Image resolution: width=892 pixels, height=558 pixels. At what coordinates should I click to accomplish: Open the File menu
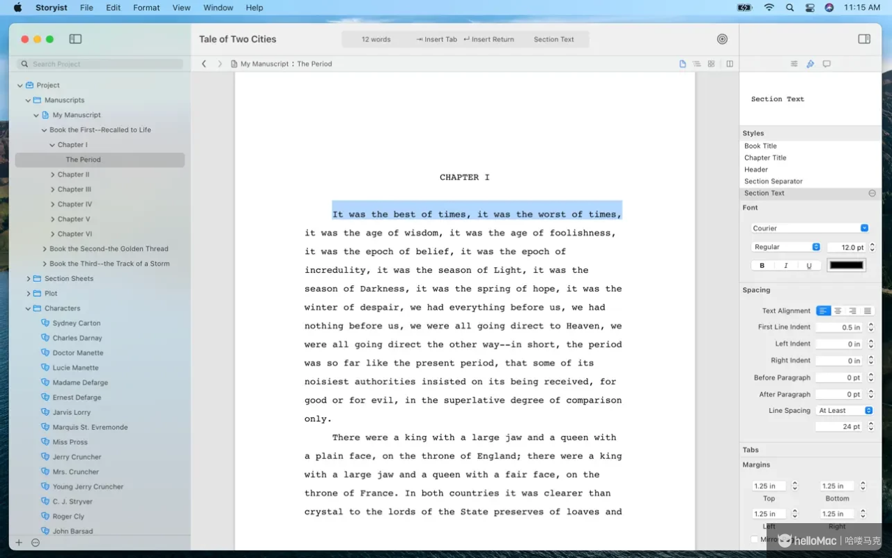pos(86,8)
